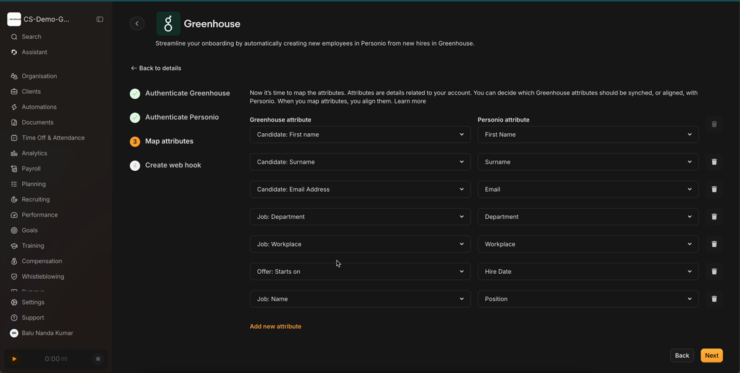Click the orange play button in recorder
Screen dimensions: 740x373
14,359
